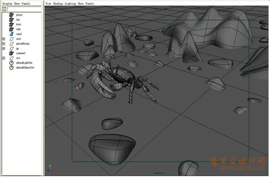Open the outliner Display menu
Screen dimensions: 270x177
(7, 3)
